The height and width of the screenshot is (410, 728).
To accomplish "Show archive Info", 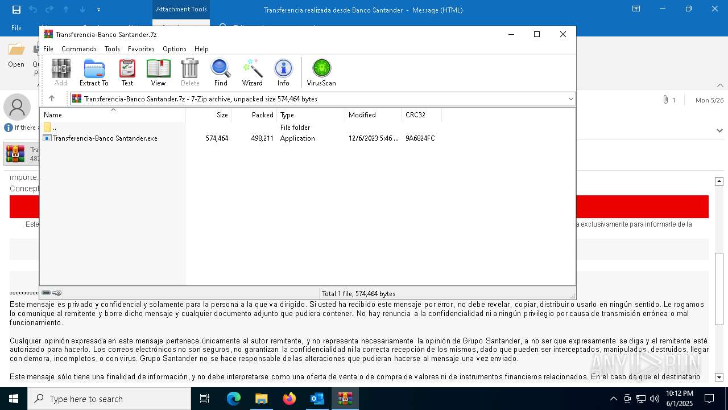I will [283, 72].
